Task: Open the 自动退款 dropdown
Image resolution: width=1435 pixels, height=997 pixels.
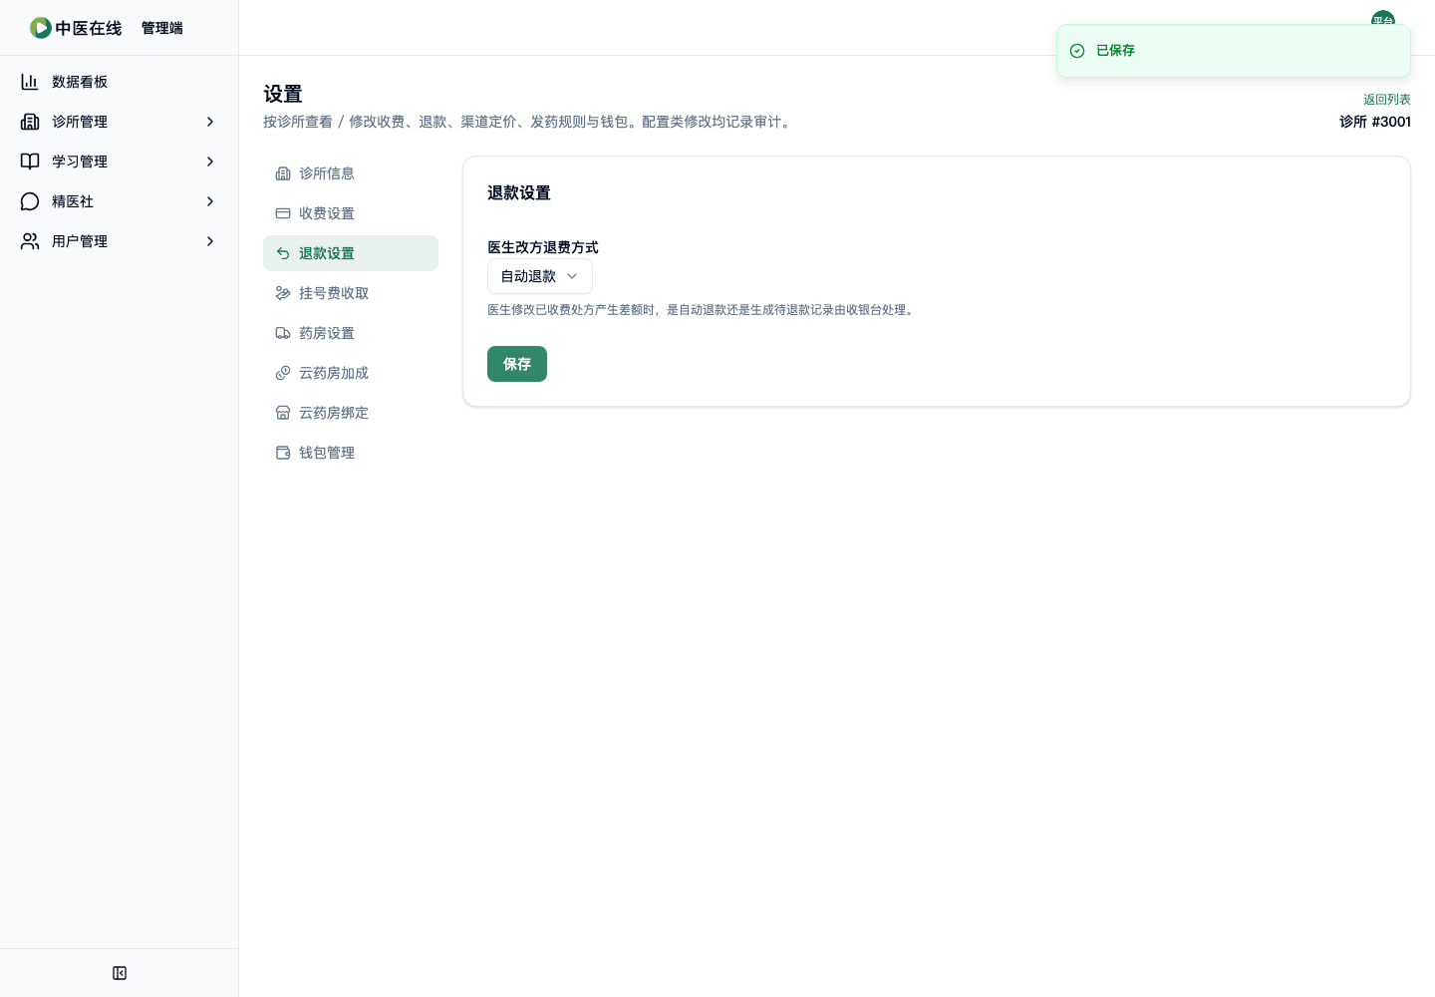Action: click(x=539, y=276)
